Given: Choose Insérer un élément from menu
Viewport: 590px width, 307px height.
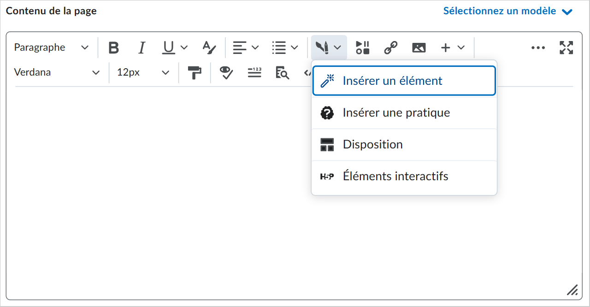Looking at the screenshot, I should tap(404, 81).
